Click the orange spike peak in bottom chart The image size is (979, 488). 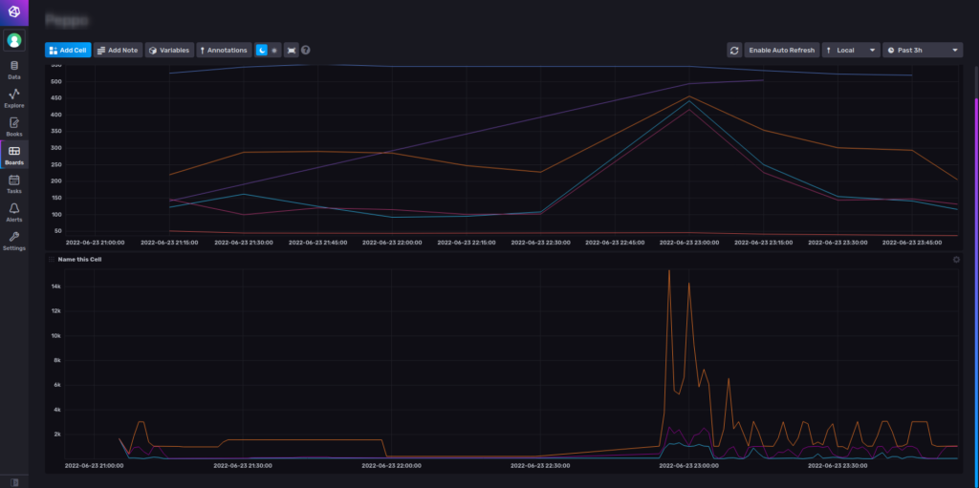coord(669,271)
